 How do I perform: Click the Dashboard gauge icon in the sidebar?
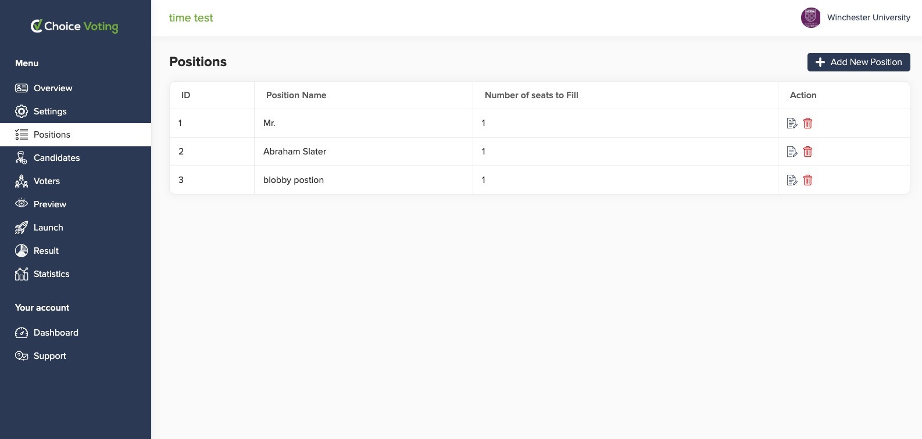pos(22,333)
